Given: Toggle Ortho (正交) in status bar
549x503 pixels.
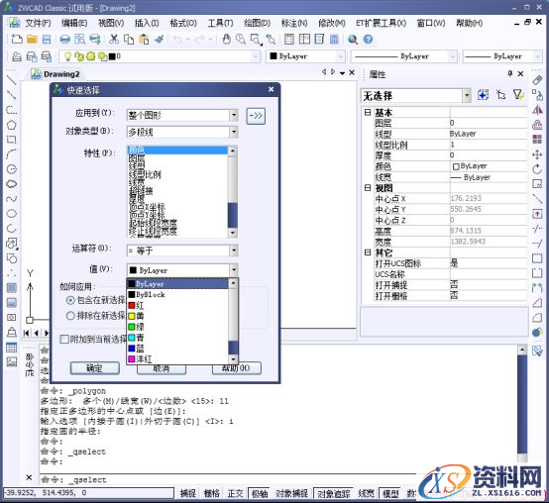Looking at the screenshot, I should pyautogui.click(x=235, y=493).
